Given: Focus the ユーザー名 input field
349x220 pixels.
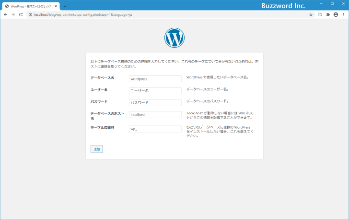Looking at the screenshot, I should [x=155, y=90].
